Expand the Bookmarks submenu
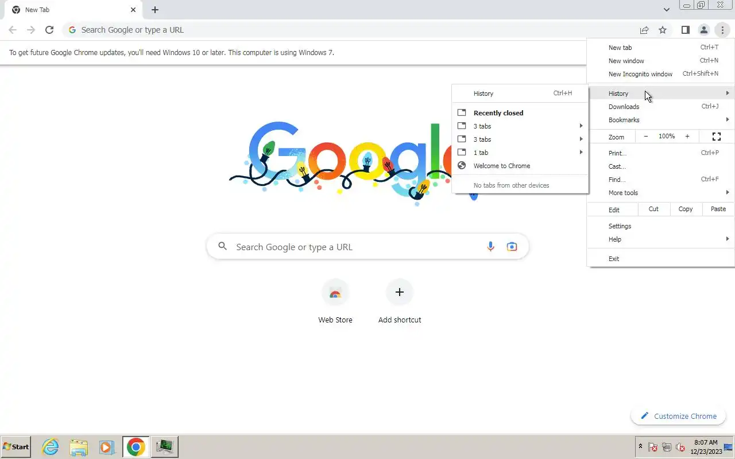This screenshot has height=459, width=735. tap(661, 120)
